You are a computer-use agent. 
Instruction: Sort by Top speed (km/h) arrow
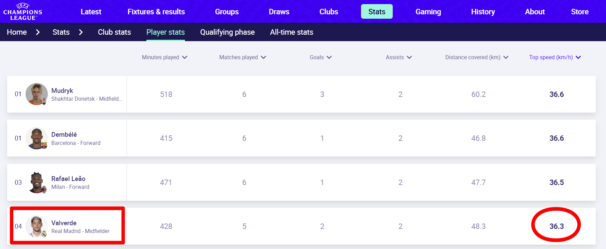click(578, 57)
